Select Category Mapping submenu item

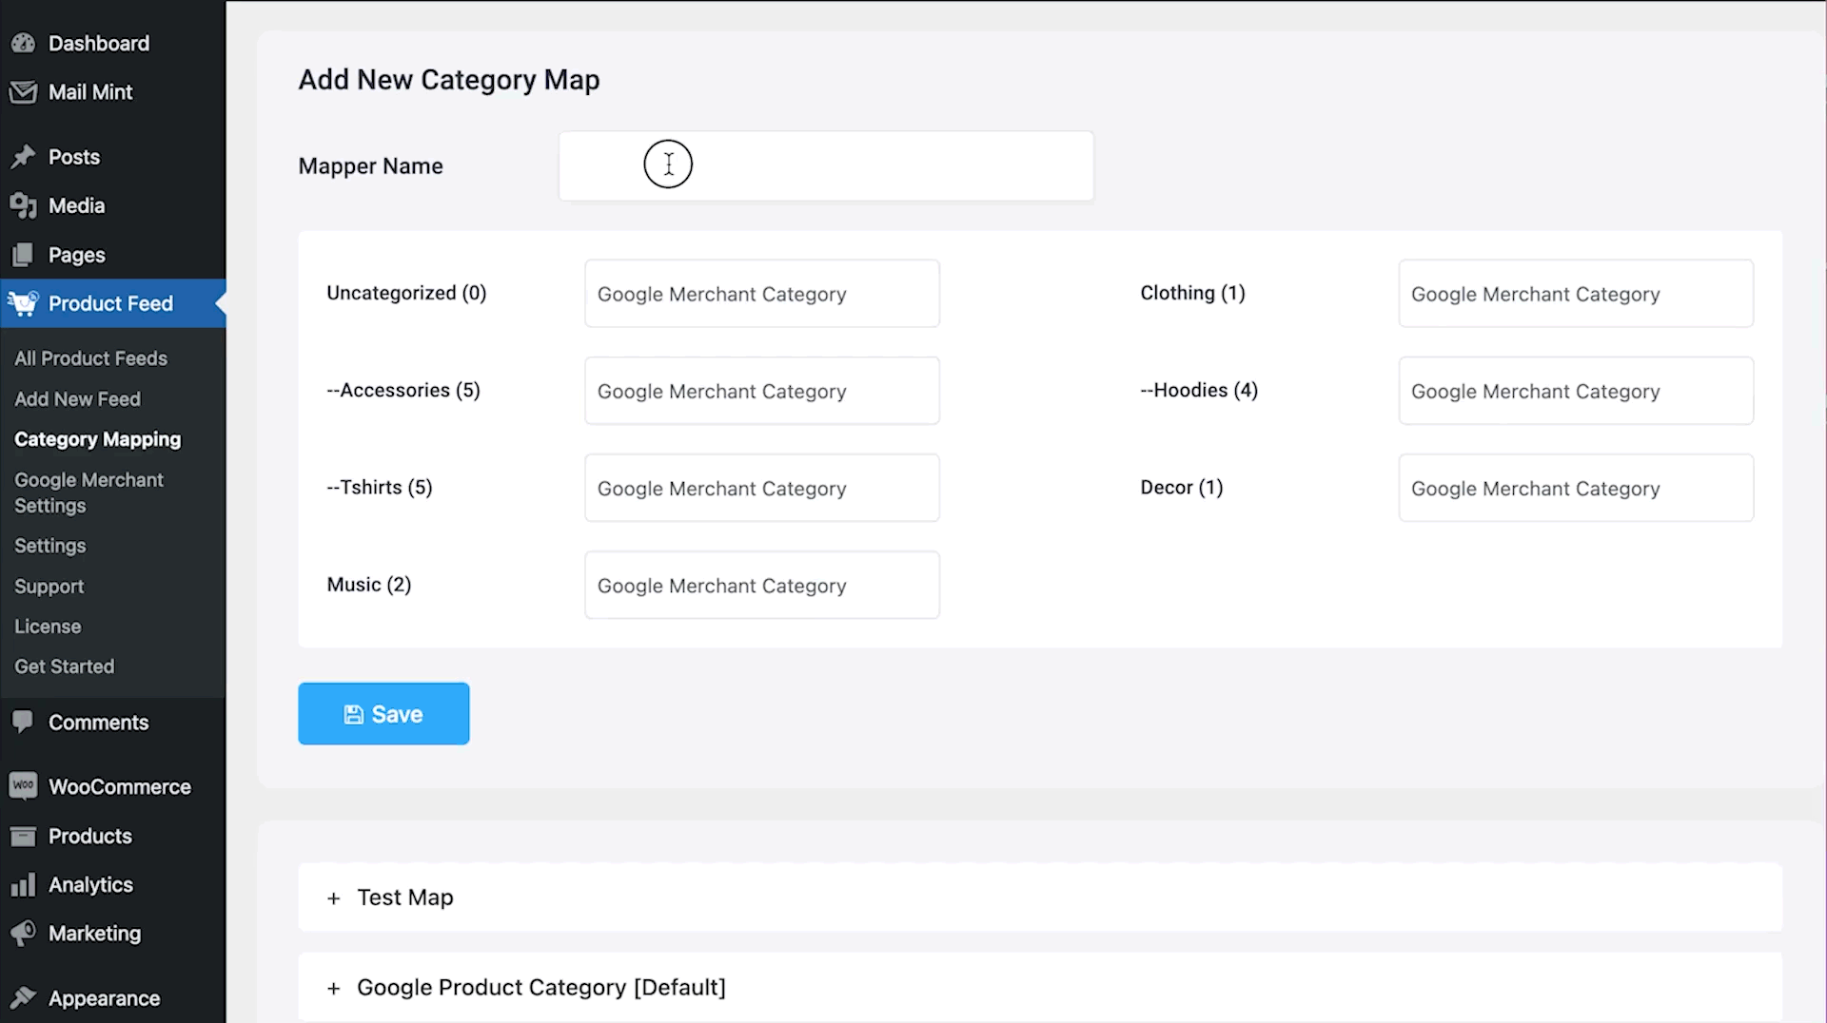click(x=97, y=439)
